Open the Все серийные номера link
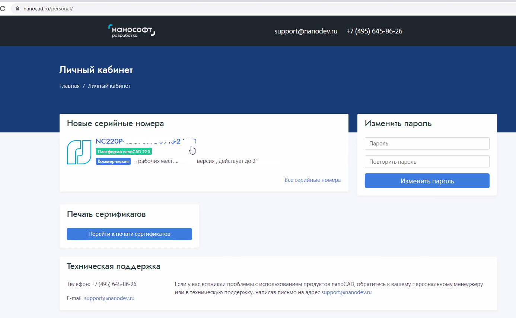 pos(313,180)
